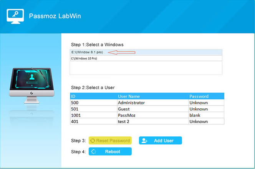Click the blank password cell for PassMoz
This screenshot has width=255, height=169.
tap(206, 115)
